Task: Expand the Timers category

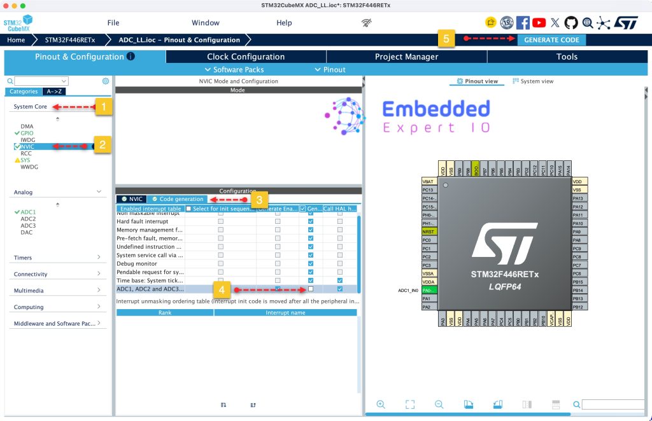Action: coord(57,258)
